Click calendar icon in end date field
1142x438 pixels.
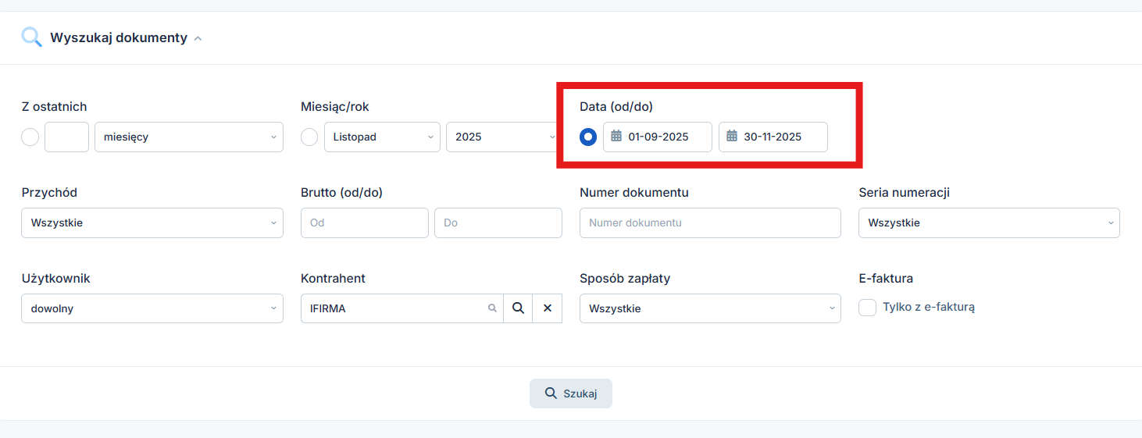point(732,137)
